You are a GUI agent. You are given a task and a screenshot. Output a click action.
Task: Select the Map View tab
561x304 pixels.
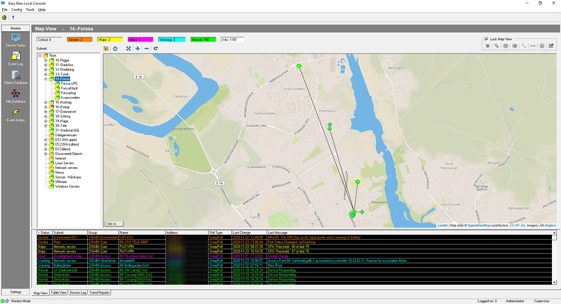coord(41,293)
